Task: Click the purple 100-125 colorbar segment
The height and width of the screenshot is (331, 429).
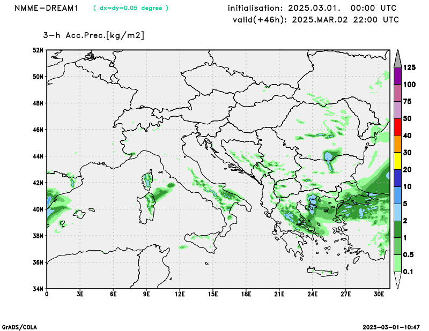Action: coord(397,76)
